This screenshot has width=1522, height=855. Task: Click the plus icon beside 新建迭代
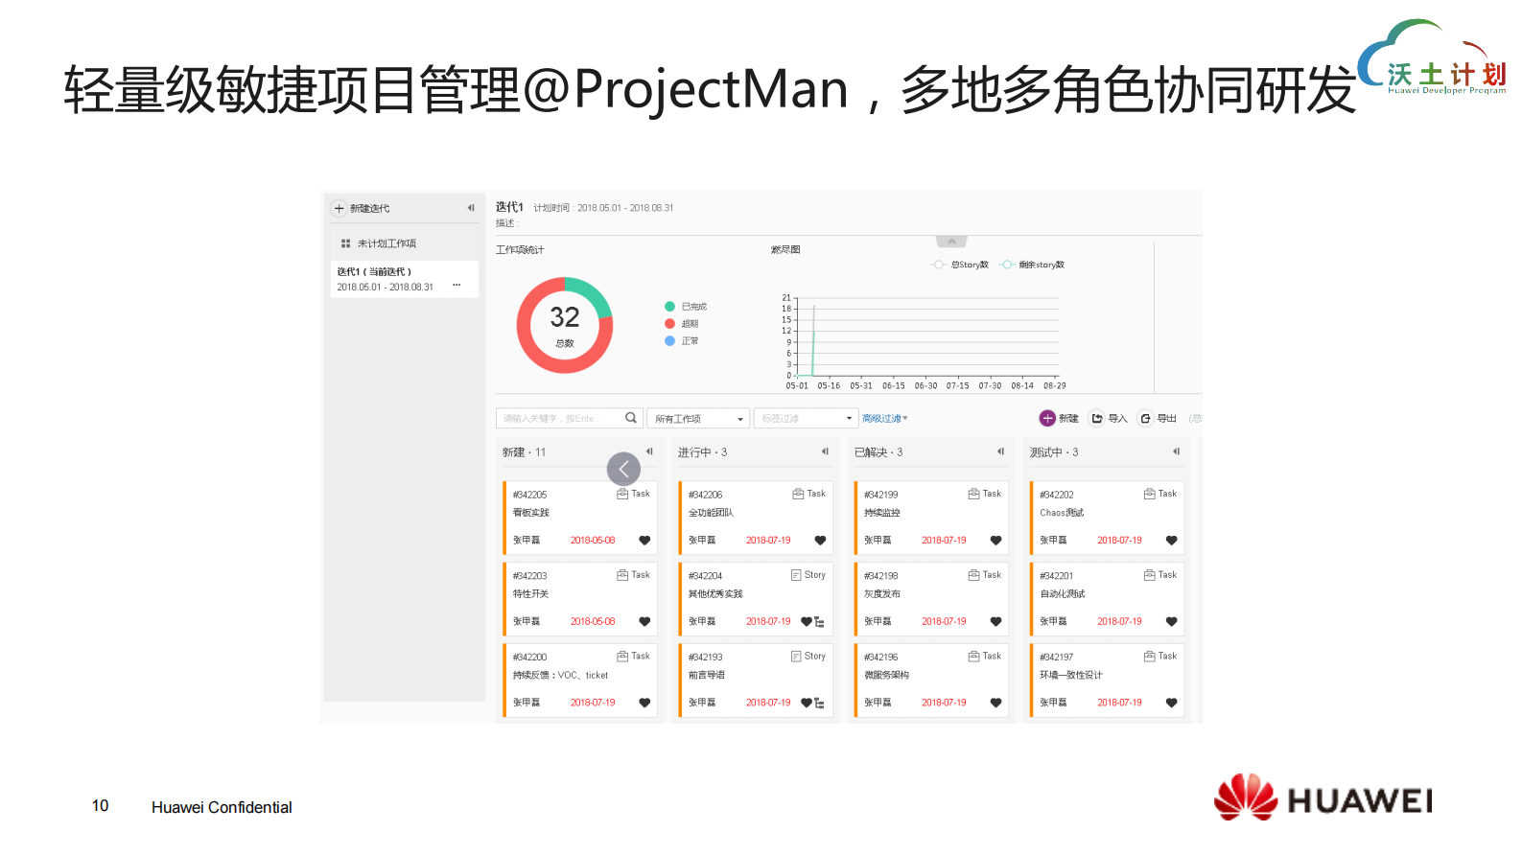(x=339, y=208)
